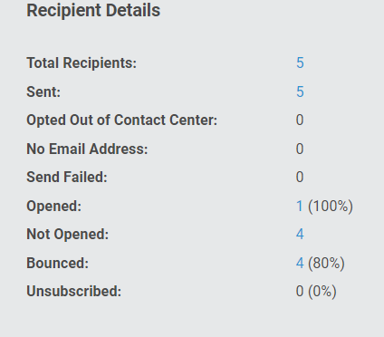Click the No Email Address label
384x337 pixels.
click(x=87, y=149)
